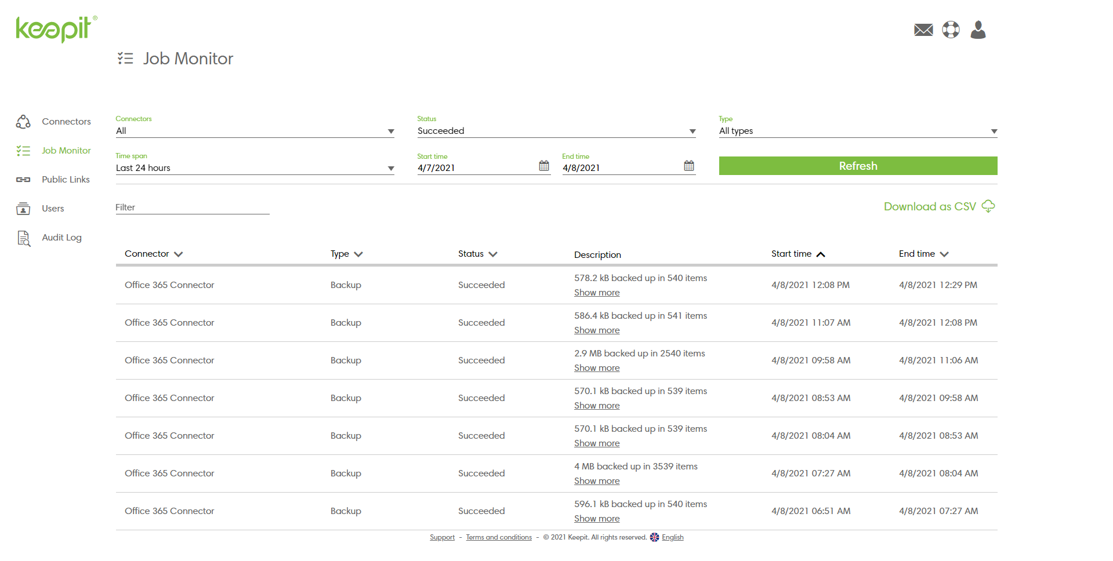Click the Public Links chain icon
This screenshot has width=1113, height=561.
[23, 180]
